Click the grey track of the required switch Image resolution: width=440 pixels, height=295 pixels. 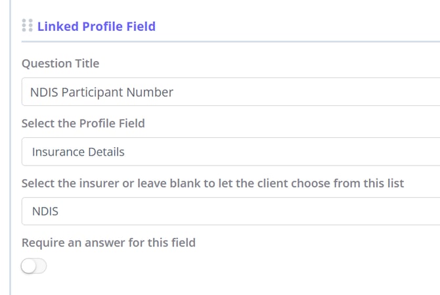[x=41, y=266]
